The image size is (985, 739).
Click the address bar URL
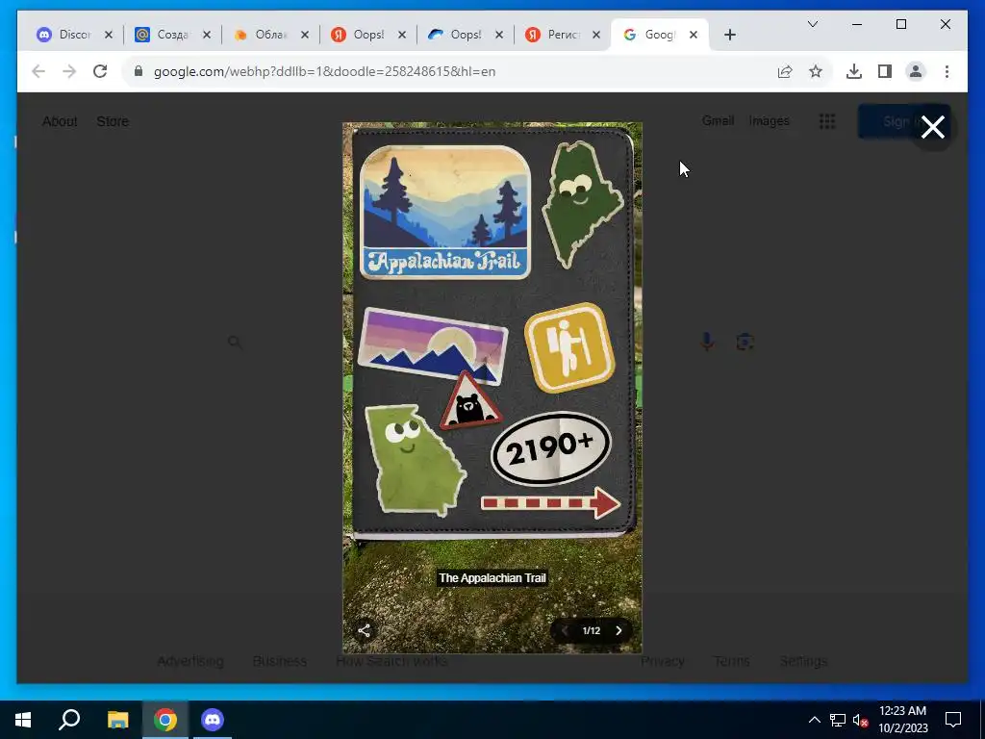pyautogui.click(x=325, y=71)
